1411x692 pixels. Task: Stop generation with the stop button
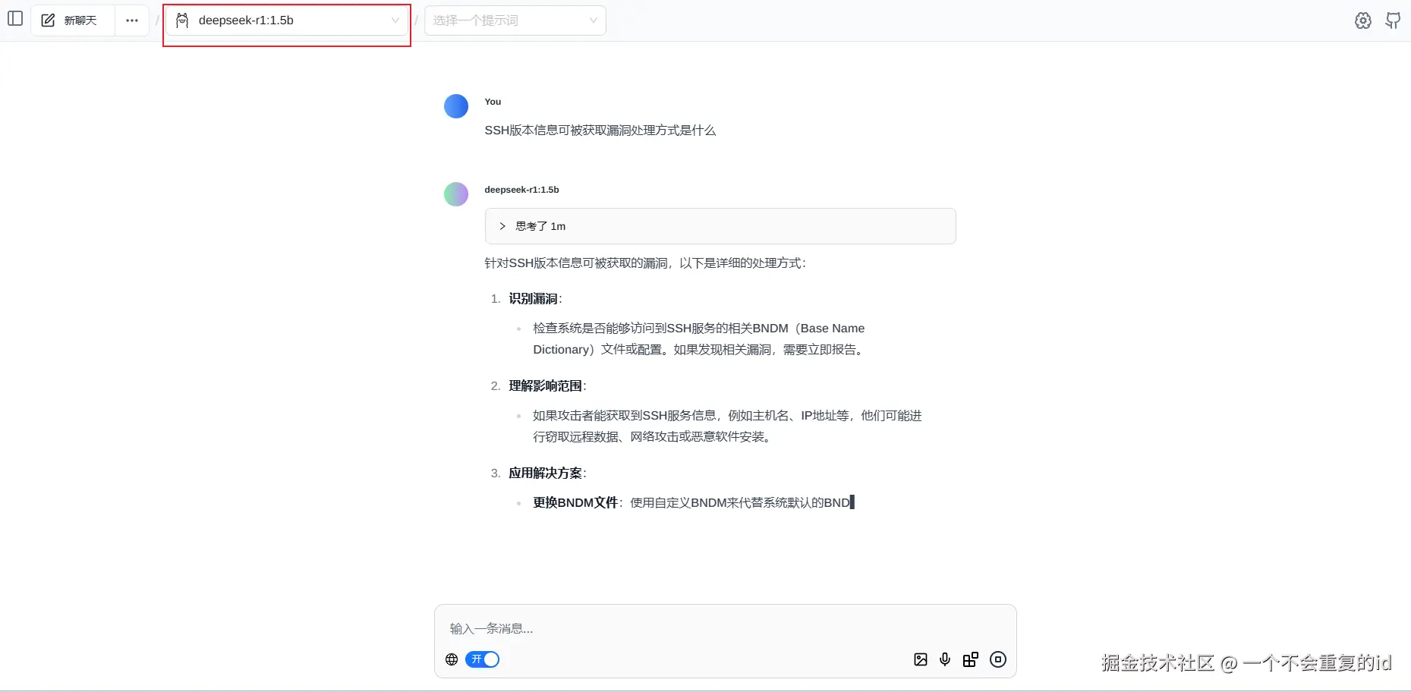[x=998, y=659]
